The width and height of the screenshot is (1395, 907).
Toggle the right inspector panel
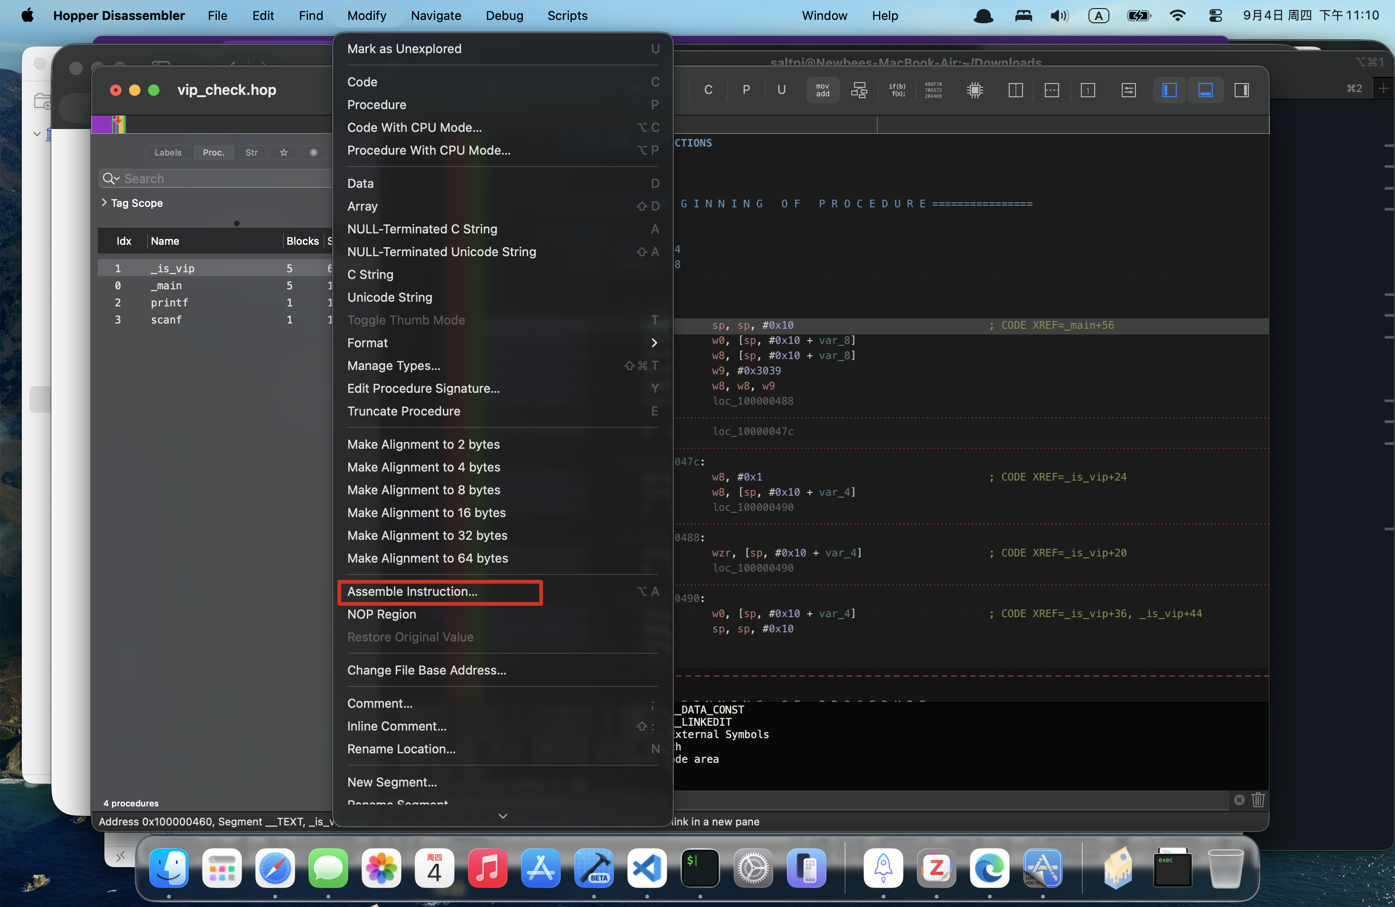[1241, 90]
